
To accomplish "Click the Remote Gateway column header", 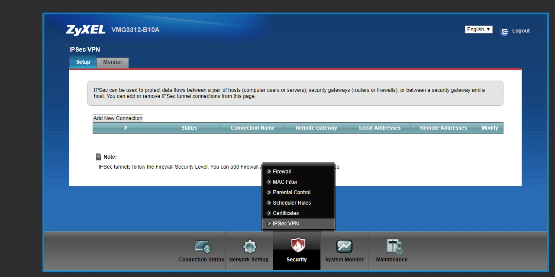I will click(x=316, y=128).
